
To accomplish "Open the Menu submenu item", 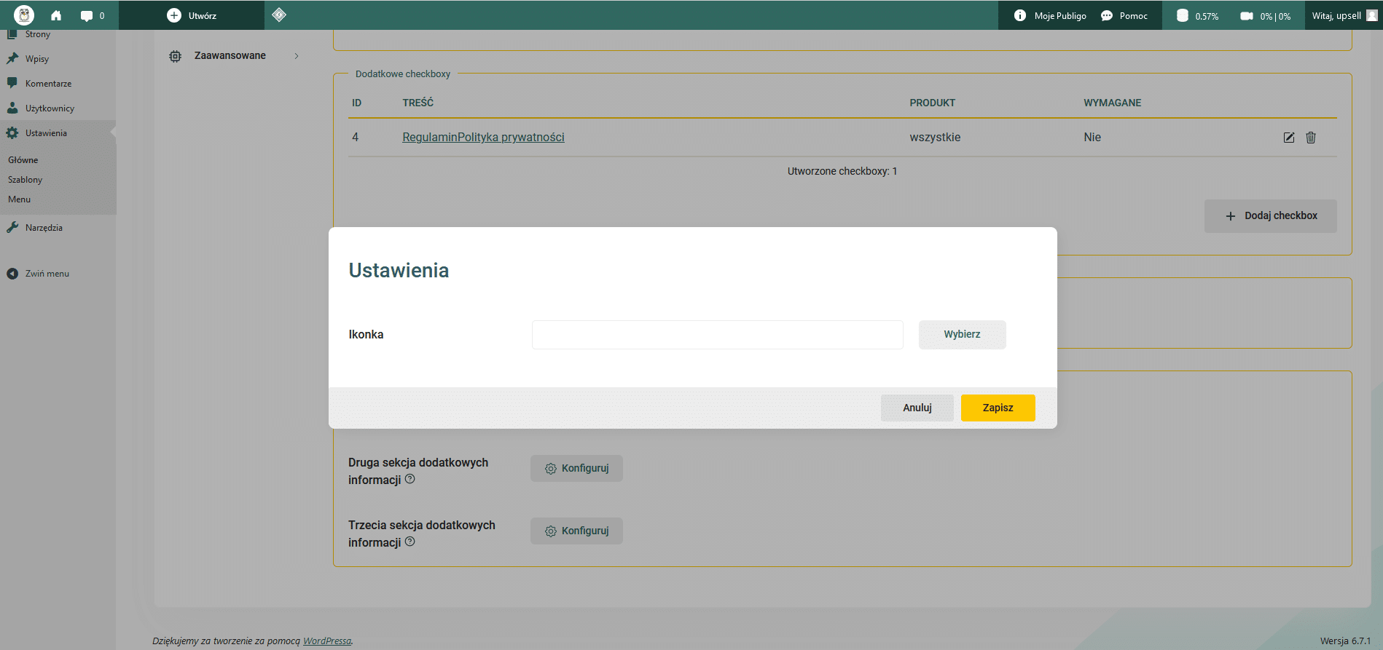I will coord(20,199).
